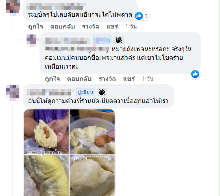Viewport: 220px width, 196px height.
Task: Open the top-right durian in container photo
Action: pyautogui.click(x=92, y=132)
